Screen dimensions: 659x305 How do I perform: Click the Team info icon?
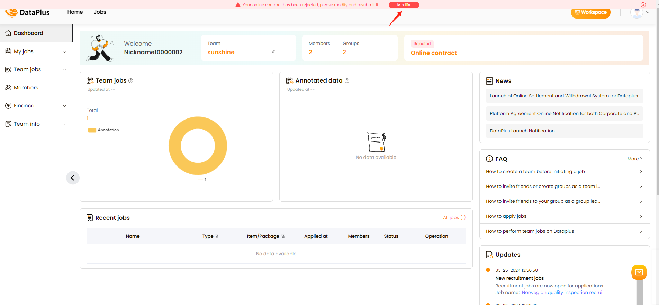[8, 124]
